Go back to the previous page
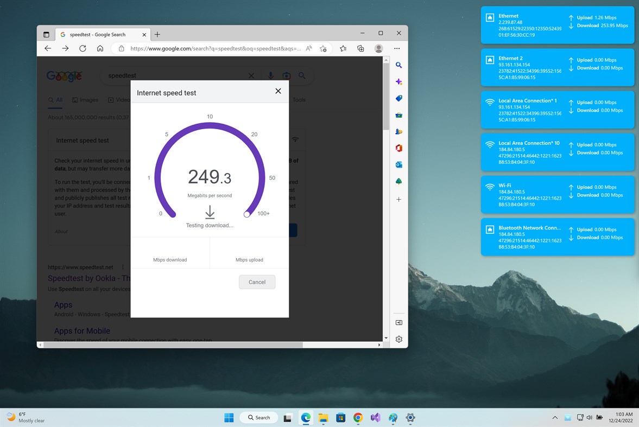Viewport: 639px width, 427px height. pos(48,48)
